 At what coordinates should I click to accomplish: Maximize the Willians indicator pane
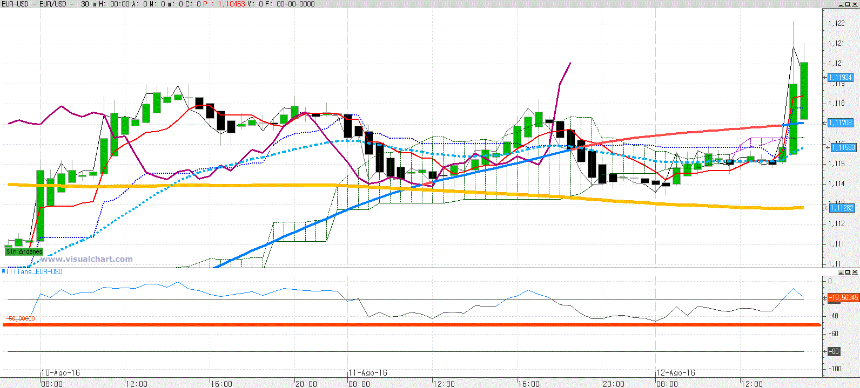(848, 271)
